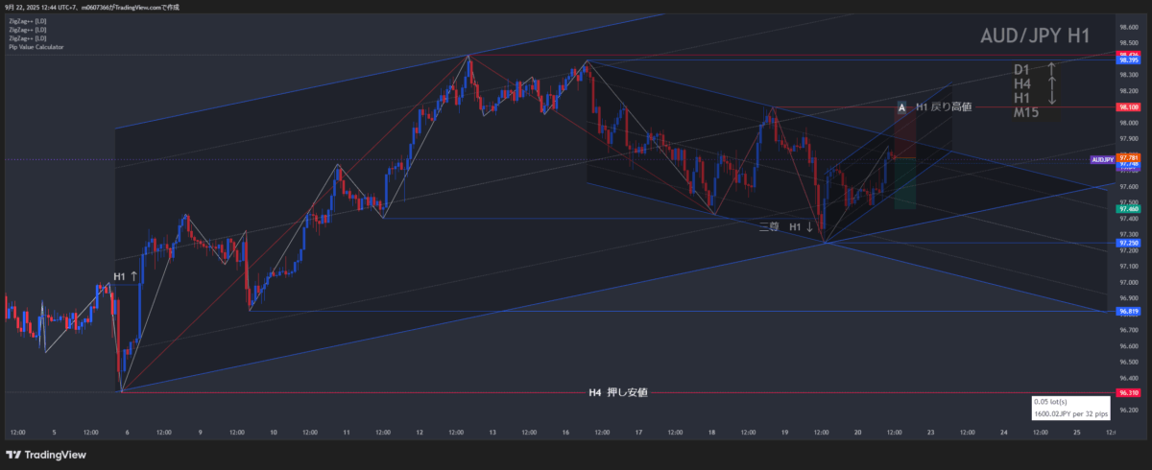The width and height of the screenshot is (1152, 470).
Task: Click the down arrow next to H1 timeframe
Action: tap(1051, 99)
